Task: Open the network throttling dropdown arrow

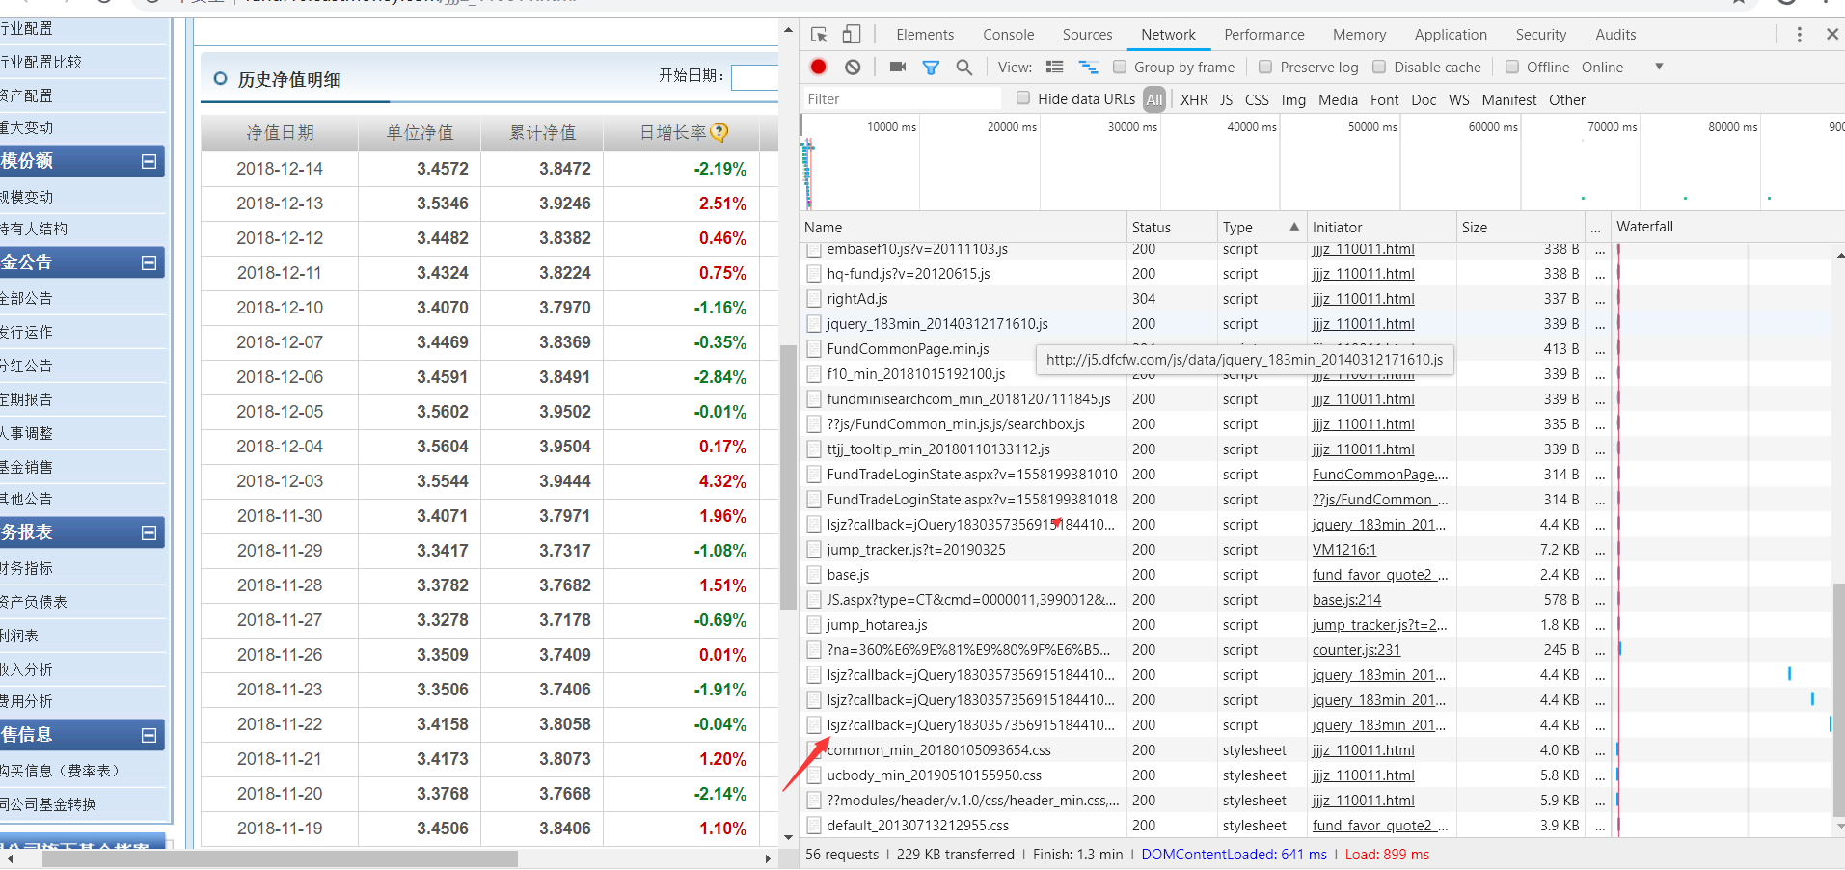Action: point(1659,67)
